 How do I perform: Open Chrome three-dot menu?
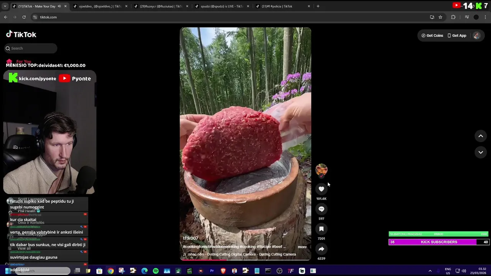pyautogui.click(x=486, y=17)
